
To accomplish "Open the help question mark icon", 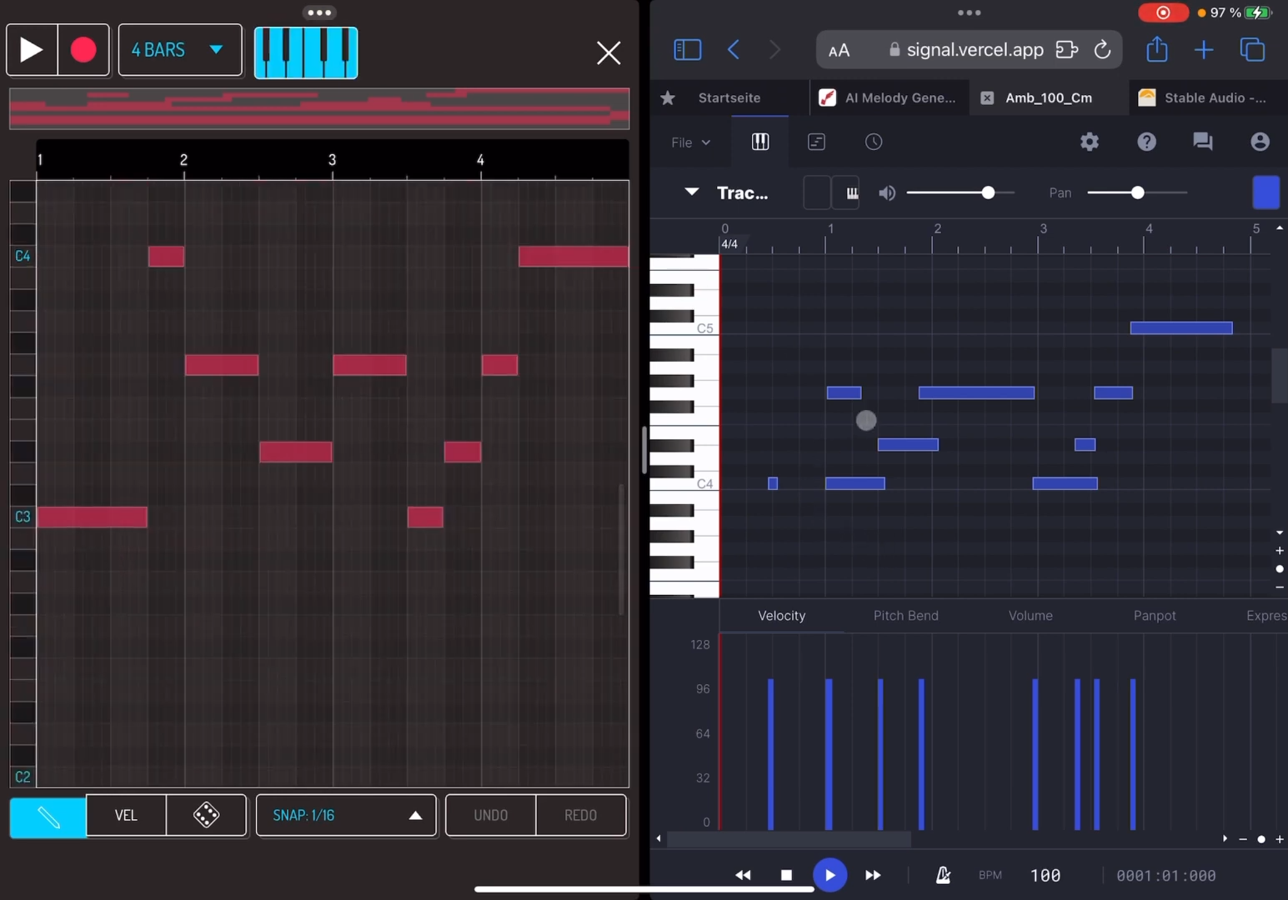I will (1146, 142).
